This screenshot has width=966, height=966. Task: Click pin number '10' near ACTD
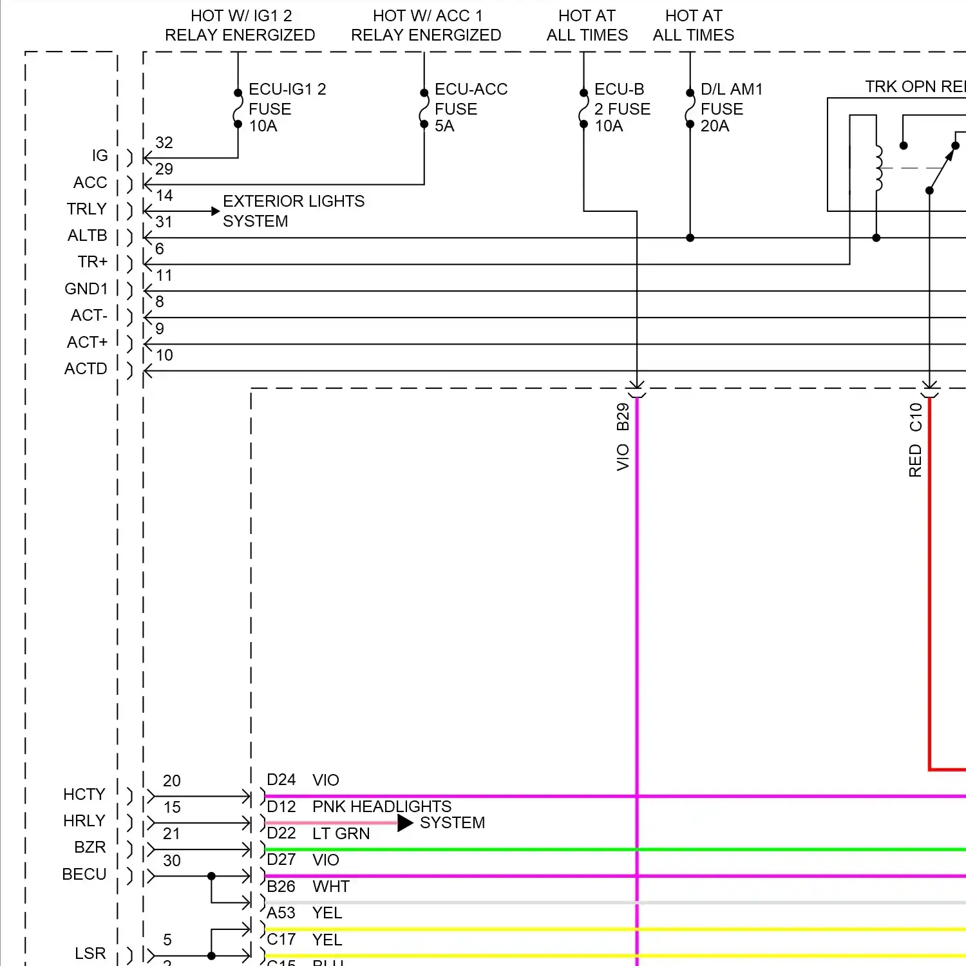[x=164, y=355]
